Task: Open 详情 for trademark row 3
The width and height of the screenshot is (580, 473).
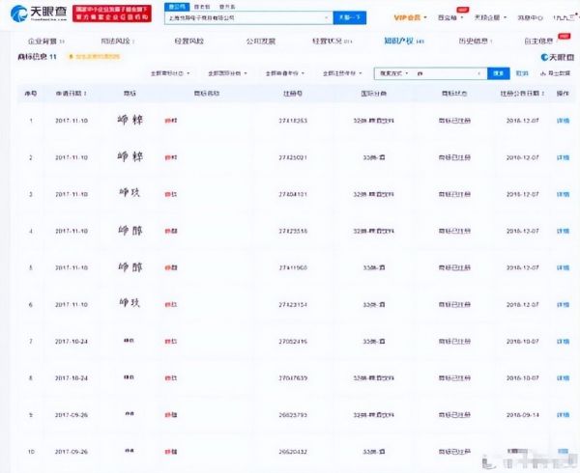Action: tap(563, 194)
